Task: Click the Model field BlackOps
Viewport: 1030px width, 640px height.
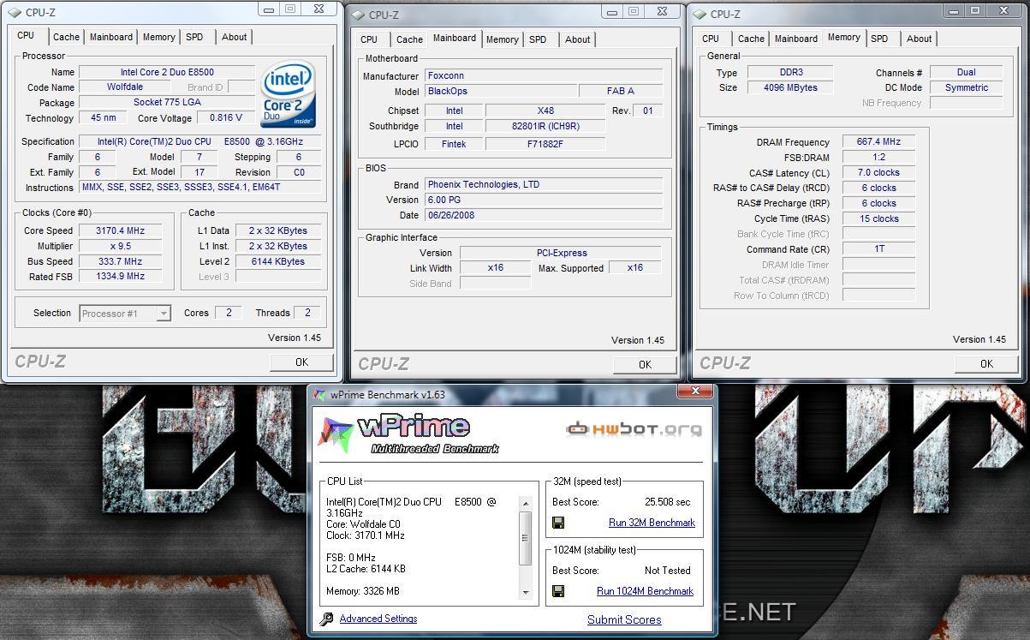Action: click(x=500, y=91)
